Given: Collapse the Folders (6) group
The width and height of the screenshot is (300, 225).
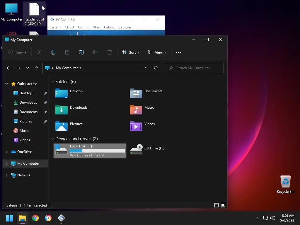Looking at the screenshot, I should pyautogui.click(x=52, y=82).
